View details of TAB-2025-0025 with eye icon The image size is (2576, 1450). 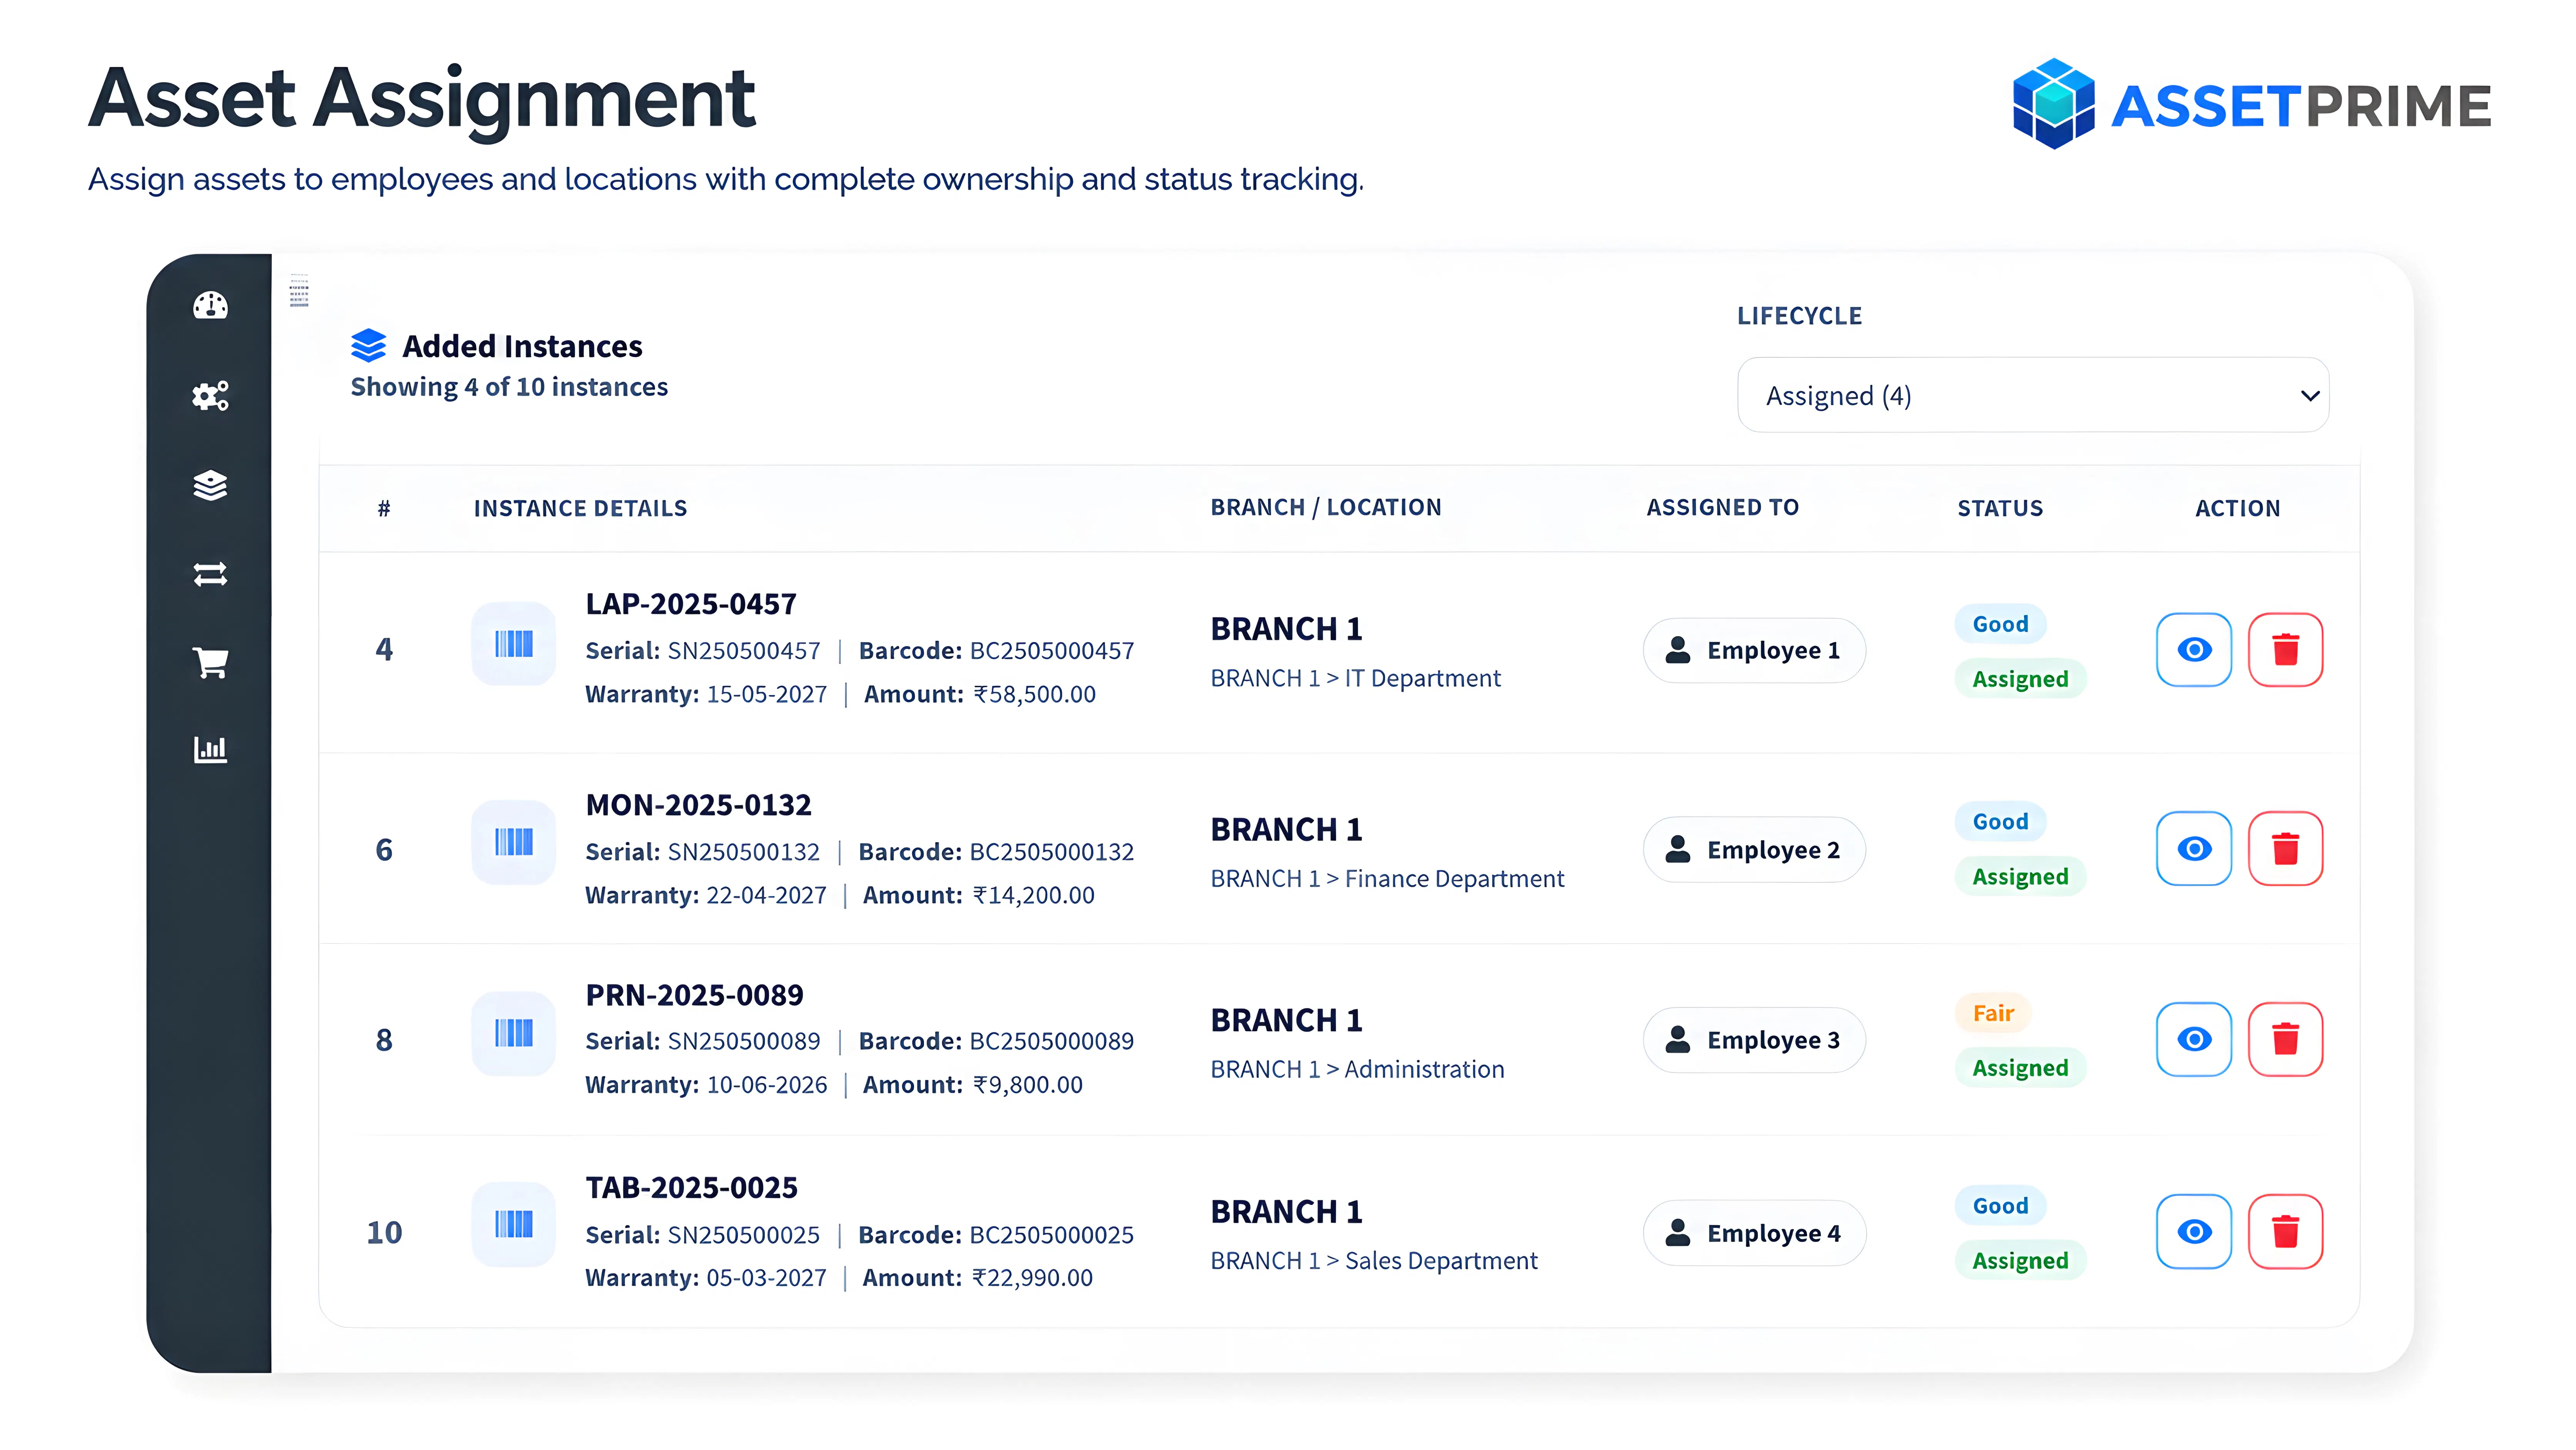[x=2194, y=1232]
